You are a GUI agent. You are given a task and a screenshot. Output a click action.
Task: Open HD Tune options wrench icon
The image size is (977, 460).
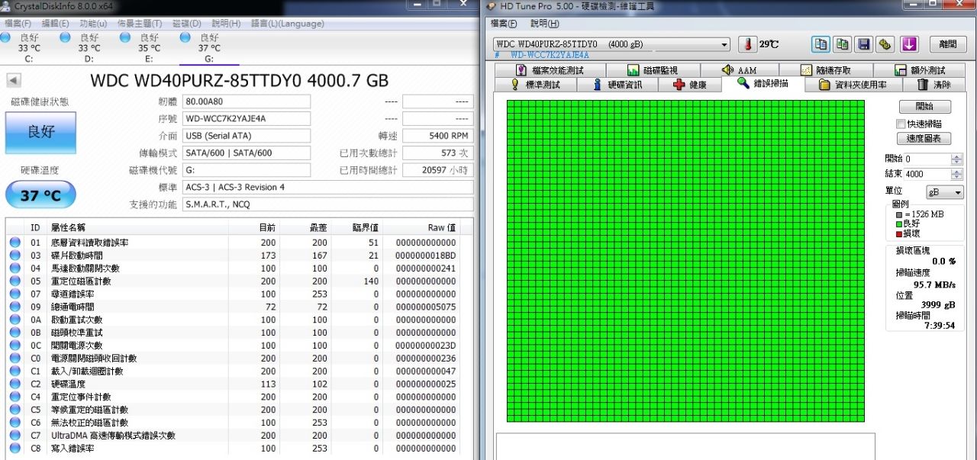(x=885, y=44)
